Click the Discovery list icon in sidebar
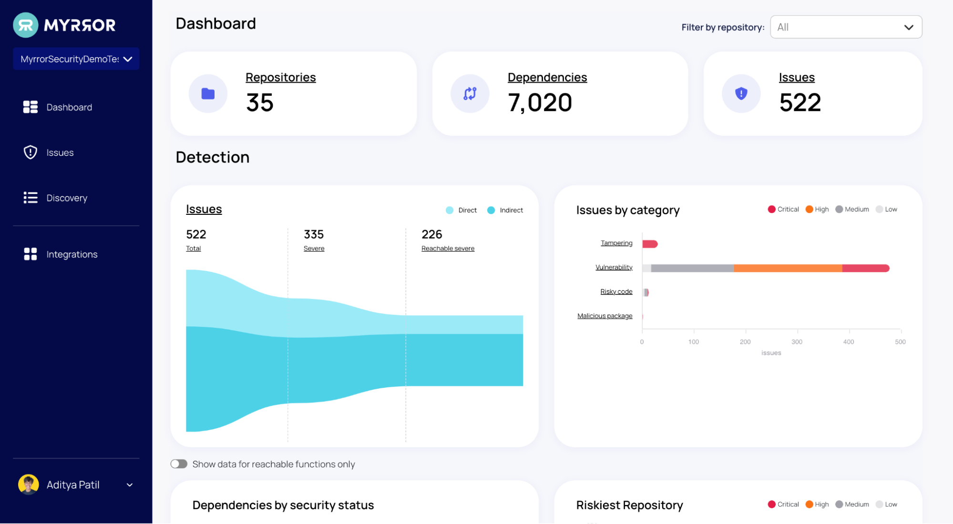The height and width of the screenshot is (524, 953). click(x=31, y=198)
